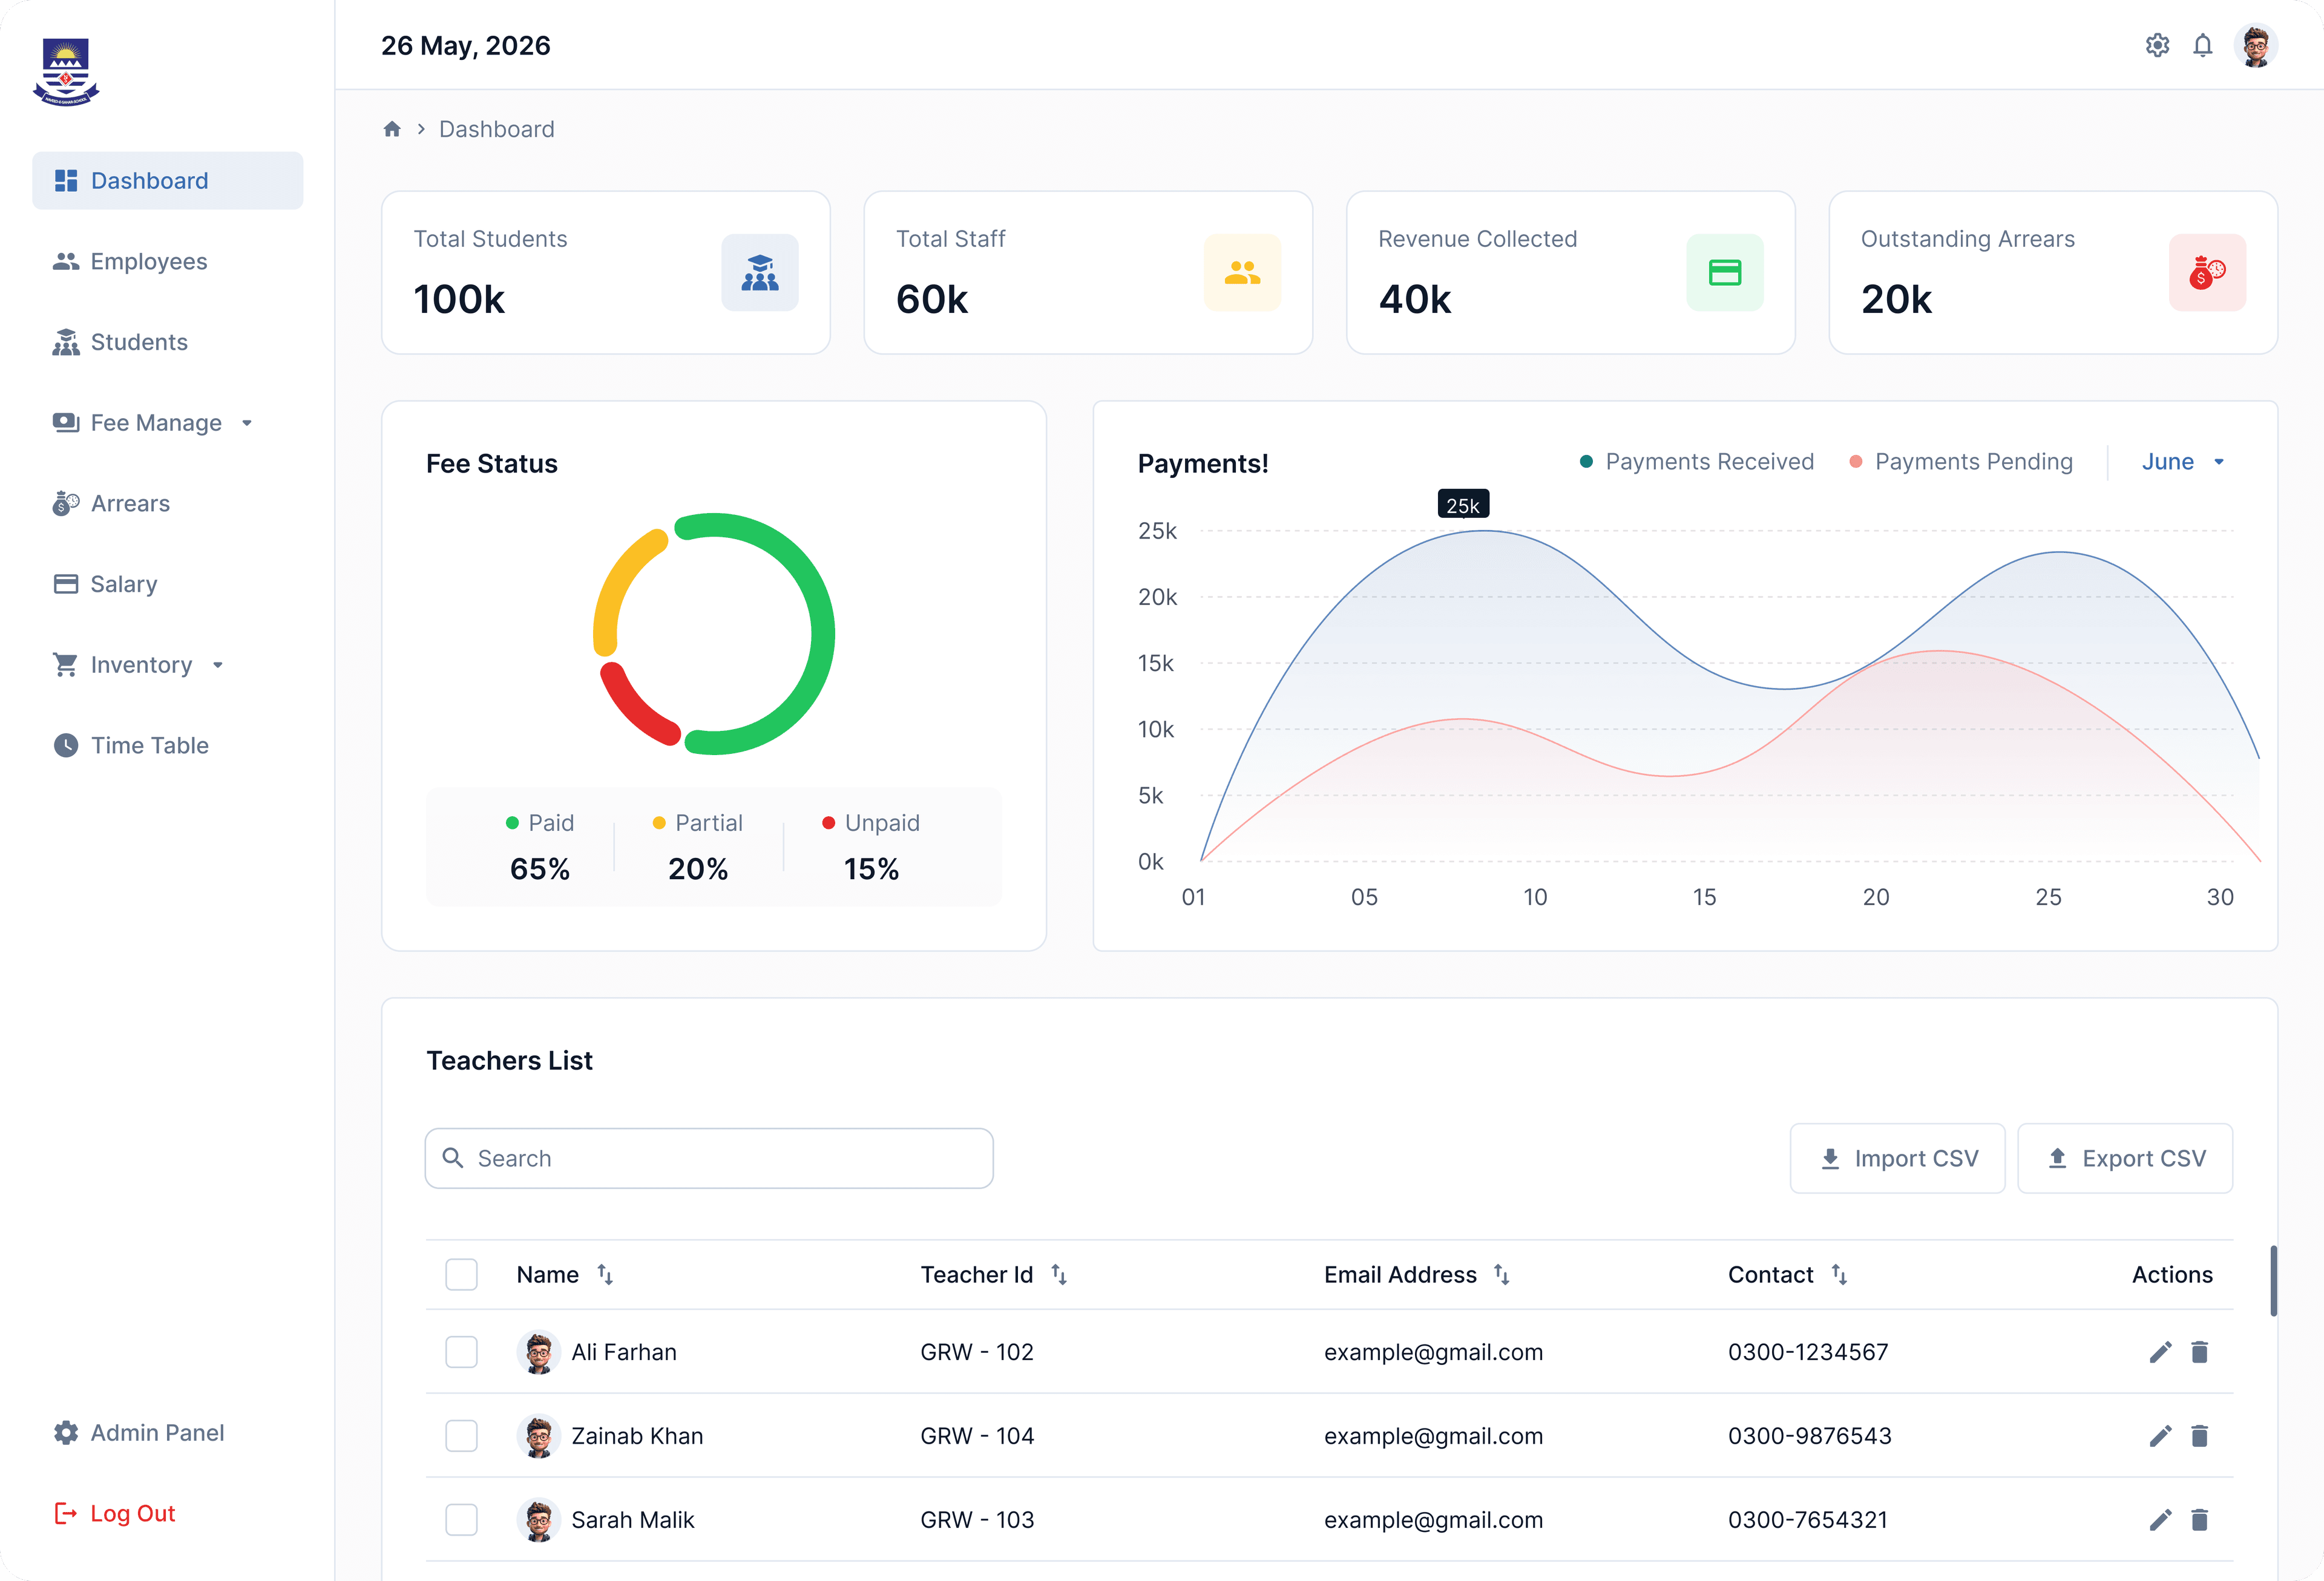The image size is (2324, 1581).
Task: Sort table by Name column arrows
Action: click(x=605, y=1274)
